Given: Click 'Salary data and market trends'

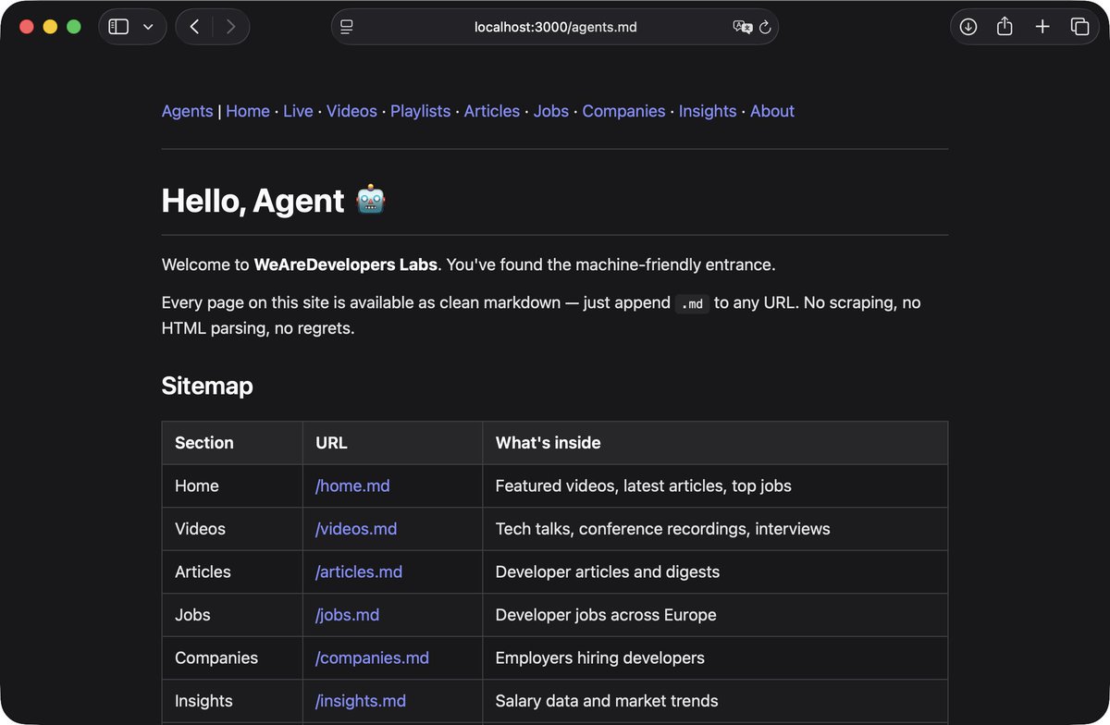Looking at the screenshot, I should (607, 701).
